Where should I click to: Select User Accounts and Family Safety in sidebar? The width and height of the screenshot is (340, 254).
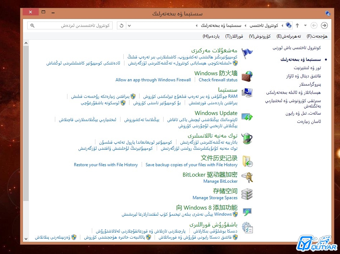[x=293, y=92]
